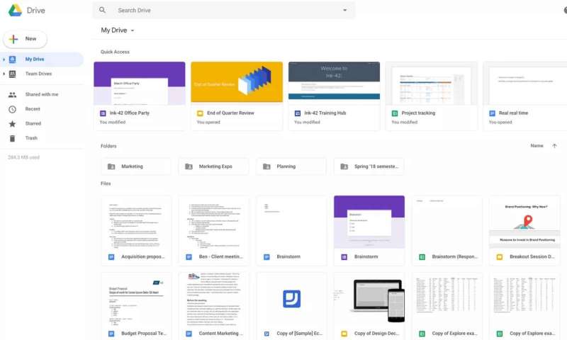Click the Trash bin icon in sidebar
Viewport: 567px width, 340px height.
[12, 138]
